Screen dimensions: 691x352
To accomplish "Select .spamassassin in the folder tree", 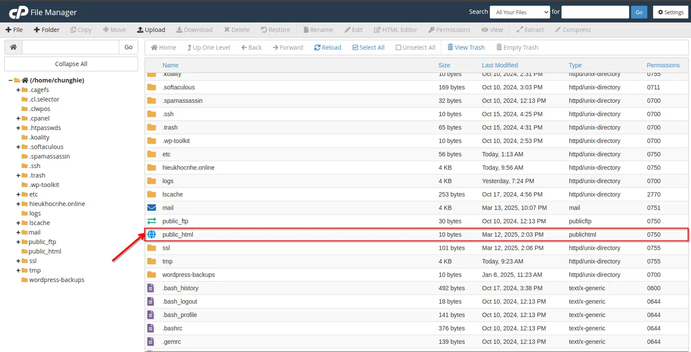I will pyautogui.click(x=50, y=156).
